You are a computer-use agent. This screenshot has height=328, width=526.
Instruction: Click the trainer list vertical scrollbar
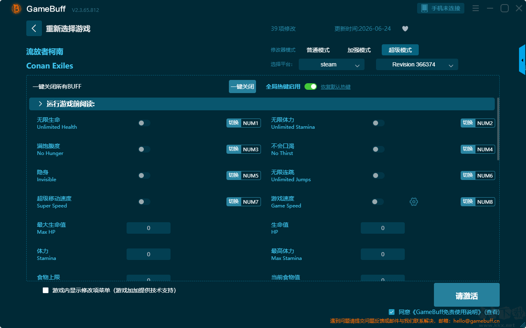click(x=498, y=129)
